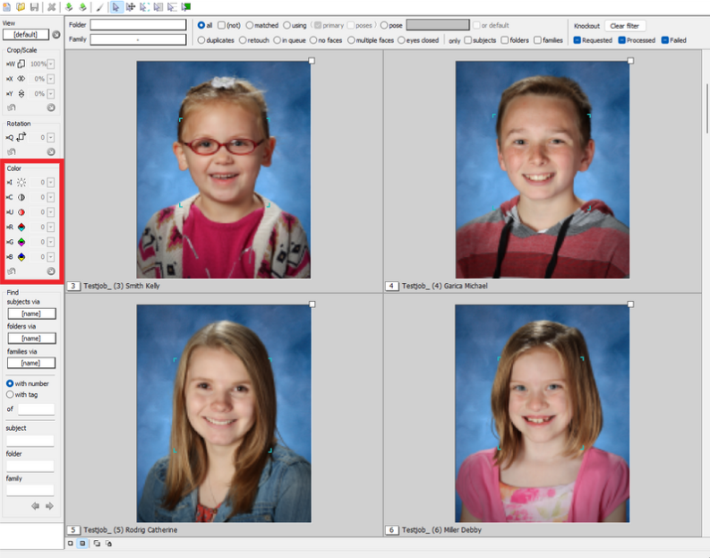Click the Save disk toolbar icon
This screenshot has width=710, height=558.
tap(34, 7)
